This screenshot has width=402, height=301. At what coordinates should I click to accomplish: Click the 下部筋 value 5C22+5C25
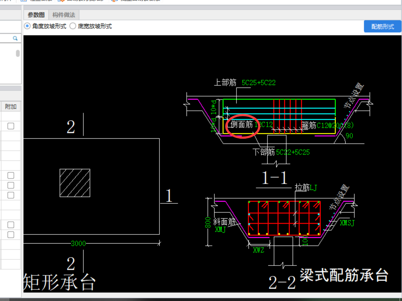click(x=293, y=152)
